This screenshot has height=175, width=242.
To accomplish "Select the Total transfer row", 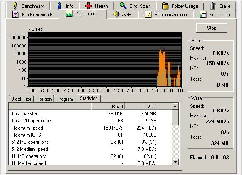I will pyautogui.click(x=90, y=114).
